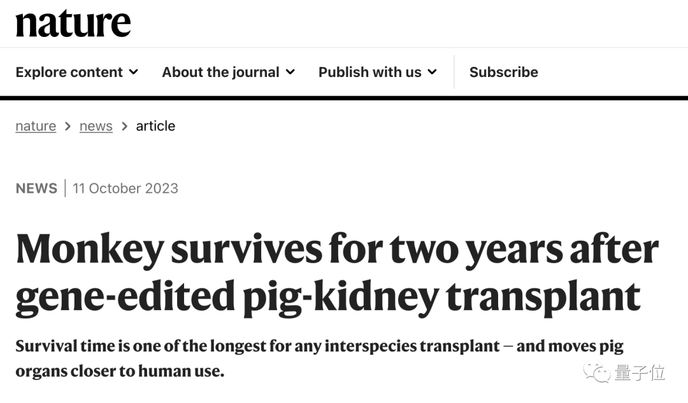
Task: Click the breadcrumb arrow after news
Action: (x=124, y=126)
